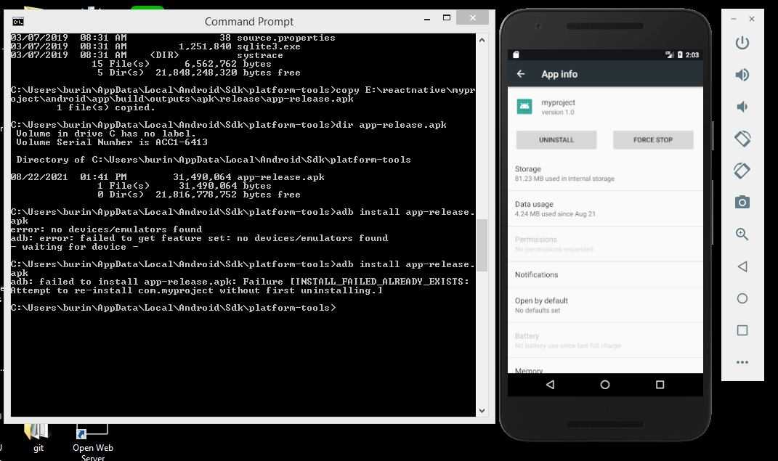The height and width of the screenshot is (461, 778).
Task: Open extended controls via three dots
Action: 742,362
